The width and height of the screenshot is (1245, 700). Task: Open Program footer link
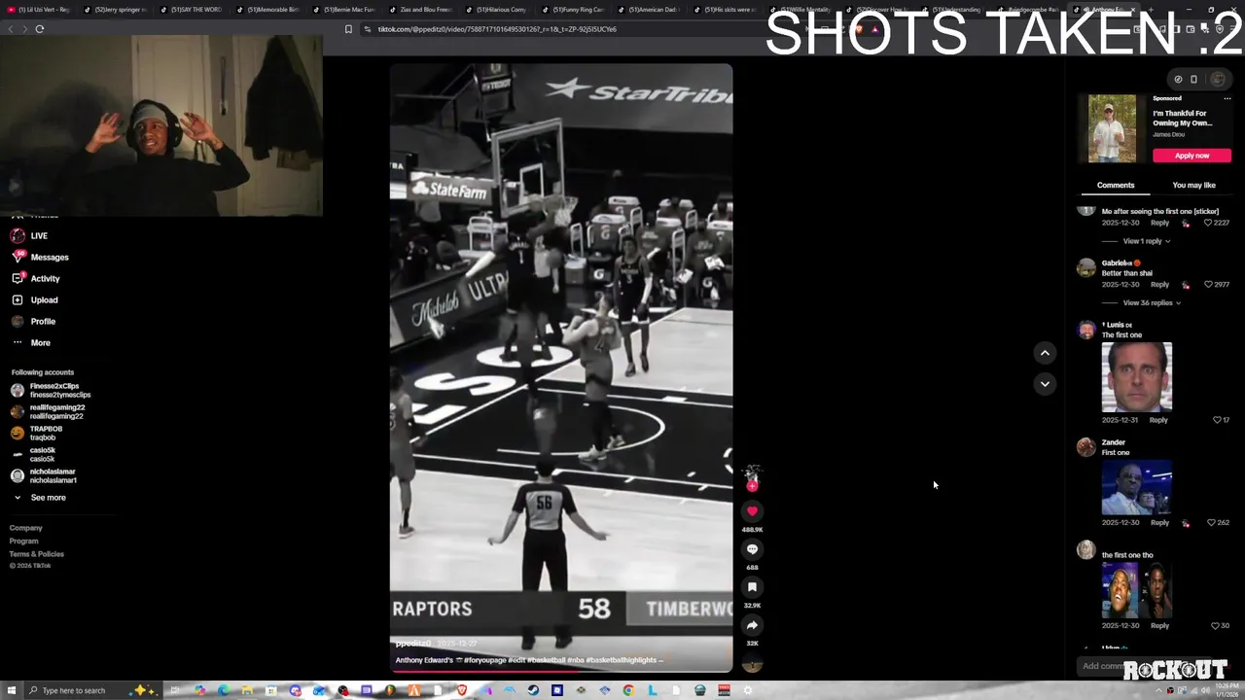pos(24,541)
